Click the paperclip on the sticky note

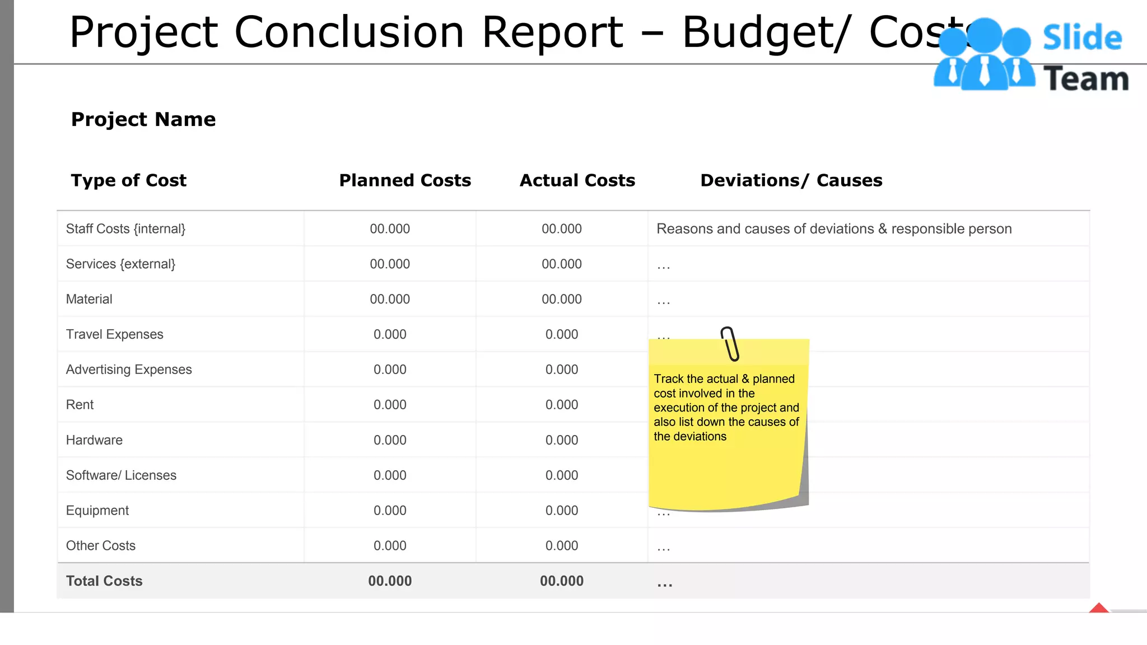(x=730, y=344)
